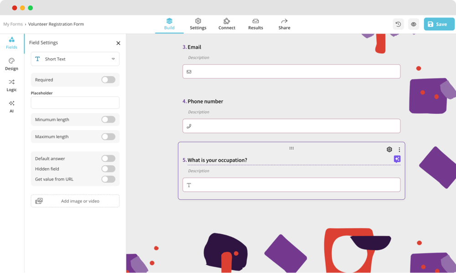Click Add image or video
Screen dimensions: 456x273
(x=75, y=201)
